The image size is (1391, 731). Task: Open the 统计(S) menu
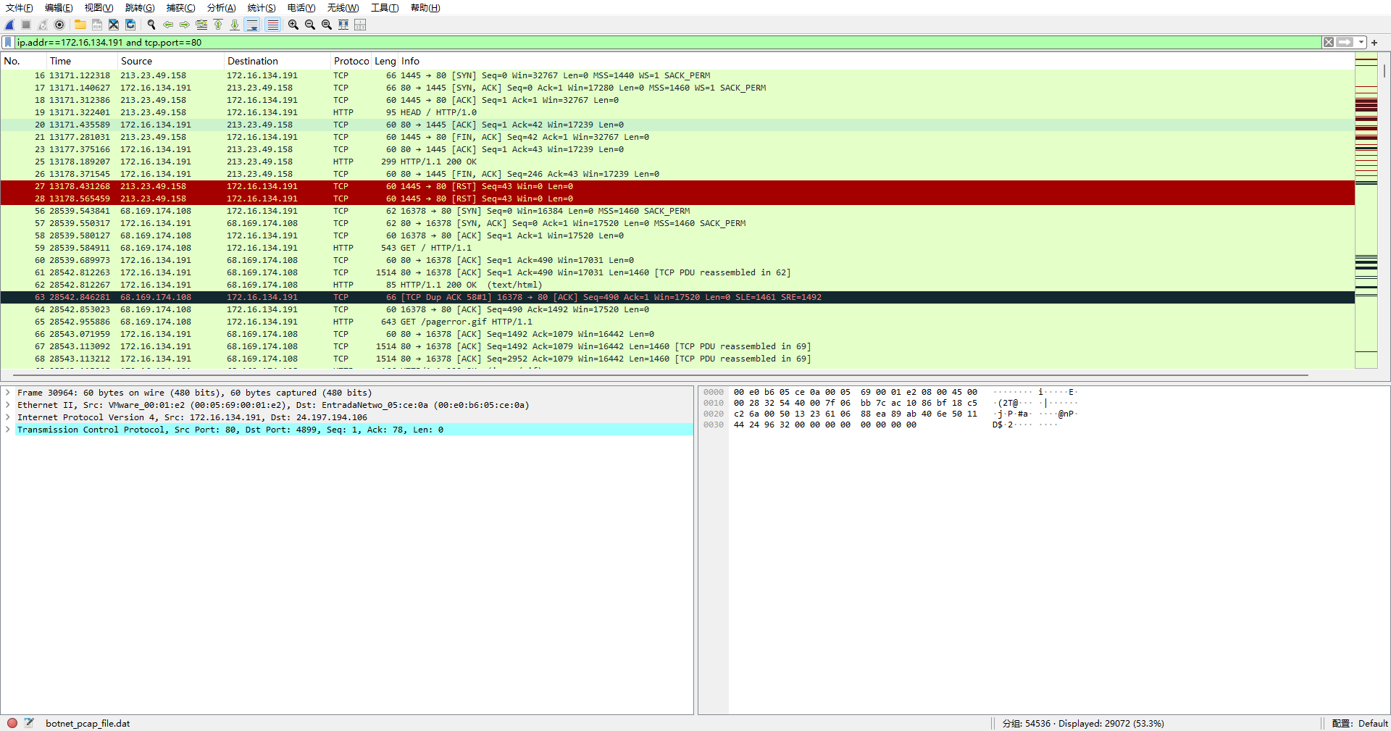tap(262, 8)
